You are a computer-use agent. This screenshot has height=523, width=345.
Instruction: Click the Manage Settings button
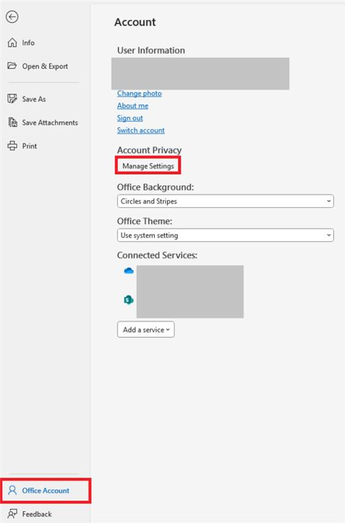148,166
